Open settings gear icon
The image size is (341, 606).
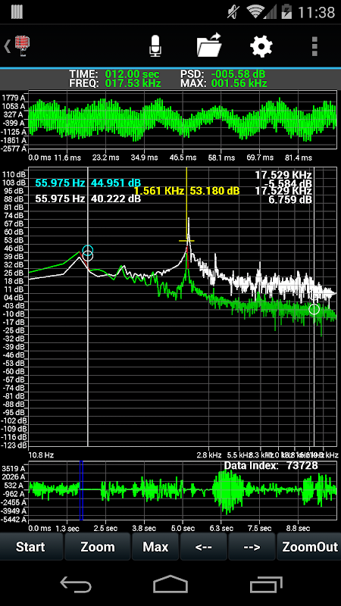pos(261,46)
